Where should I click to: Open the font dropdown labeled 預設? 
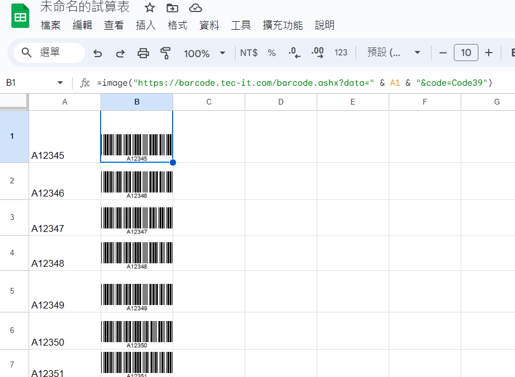(x=396, y=53)
